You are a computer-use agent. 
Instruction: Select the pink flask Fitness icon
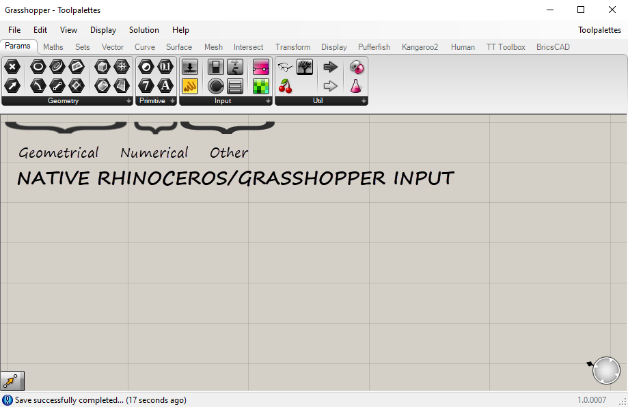(355, 86)
